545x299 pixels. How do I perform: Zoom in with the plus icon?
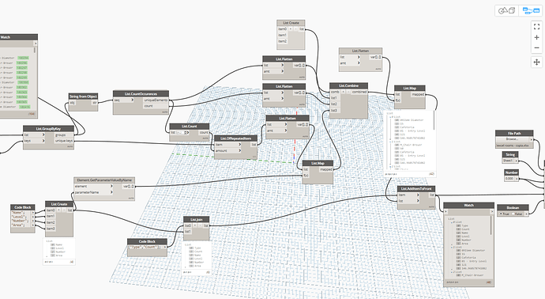click(x=536, y=37)
